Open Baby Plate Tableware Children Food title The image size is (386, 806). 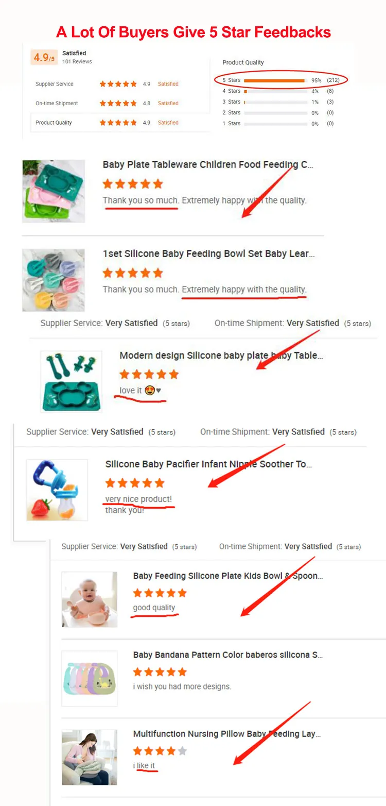208,165
